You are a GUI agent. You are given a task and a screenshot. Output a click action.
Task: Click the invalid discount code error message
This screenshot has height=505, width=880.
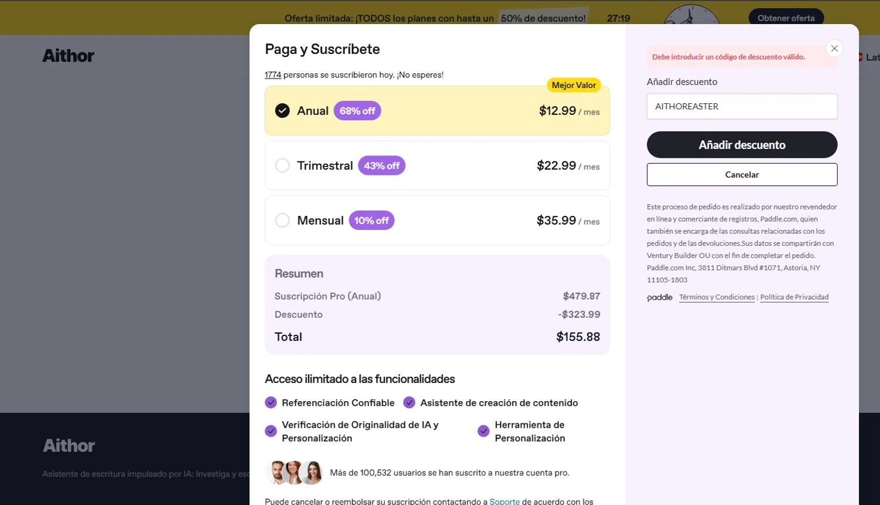pos(742,57)
